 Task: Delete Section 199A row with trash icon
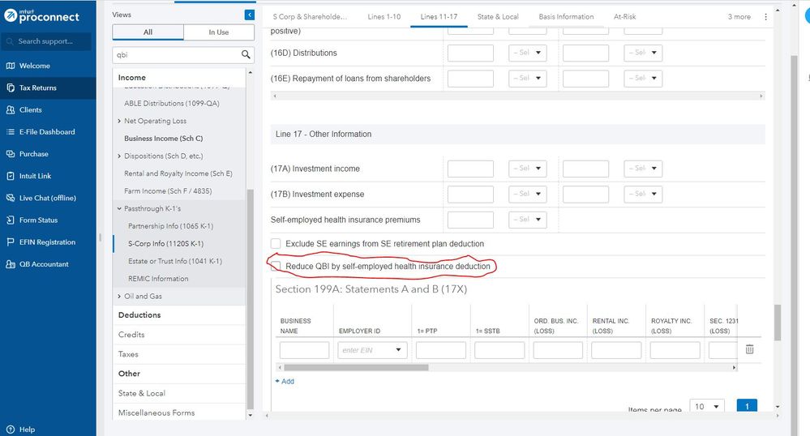(x=749, y=349)
